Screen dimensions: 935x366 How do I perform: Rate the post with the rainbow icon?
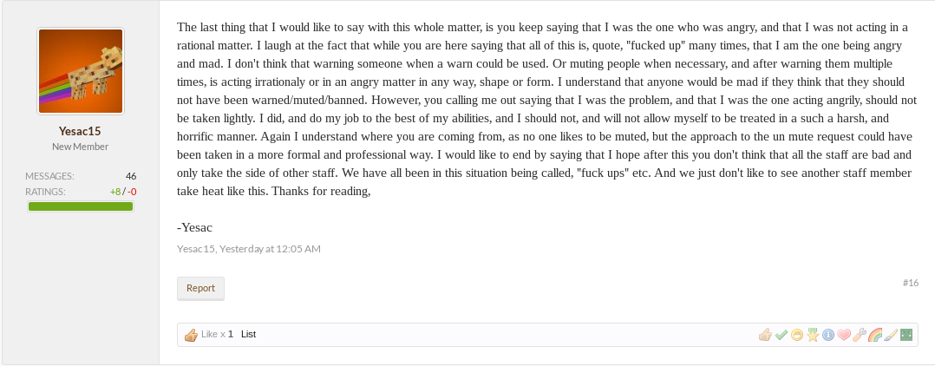pyautogui.click(x=875, y=335)
